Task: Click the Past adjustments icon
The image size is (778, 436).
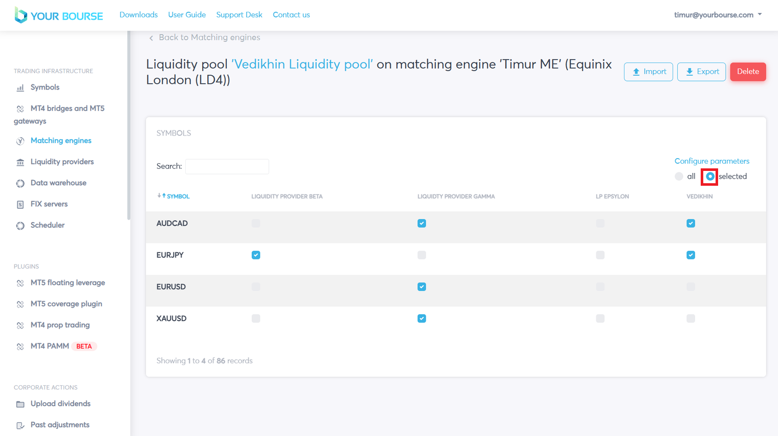Action: pos(20,425)
